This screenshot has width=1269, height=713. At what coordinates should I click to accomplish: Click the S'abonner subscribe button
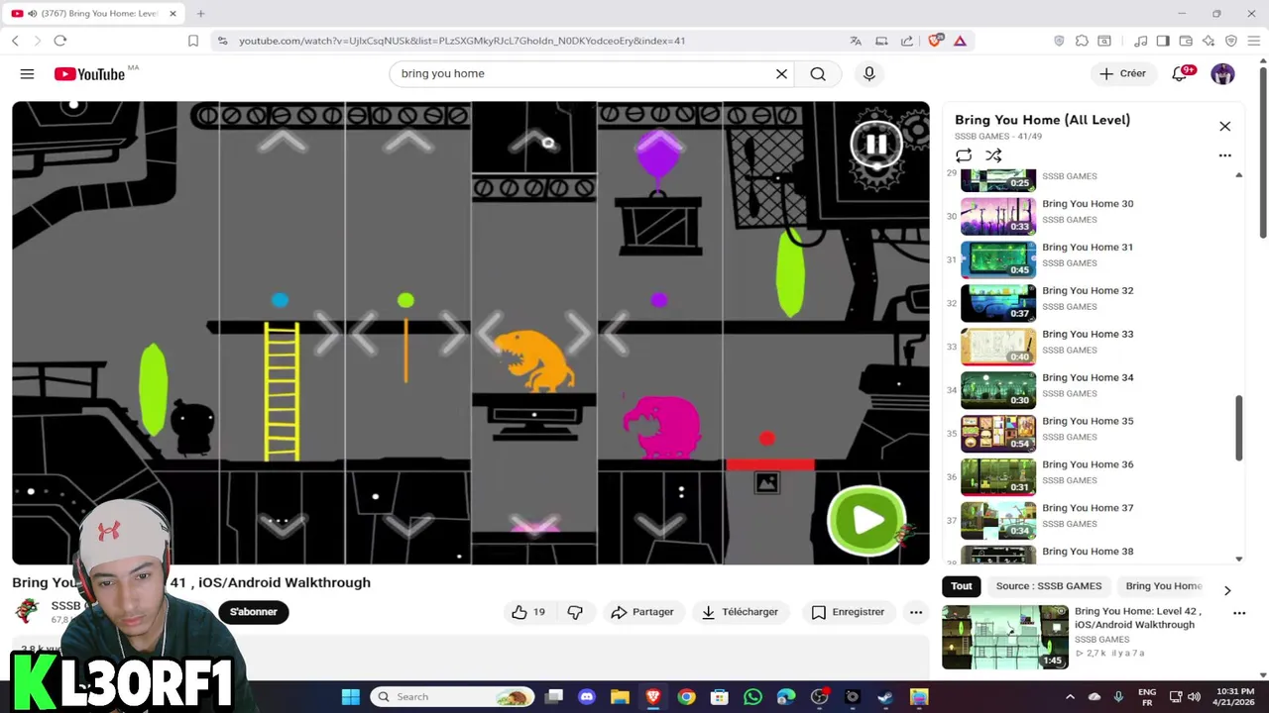pos(254,612)
